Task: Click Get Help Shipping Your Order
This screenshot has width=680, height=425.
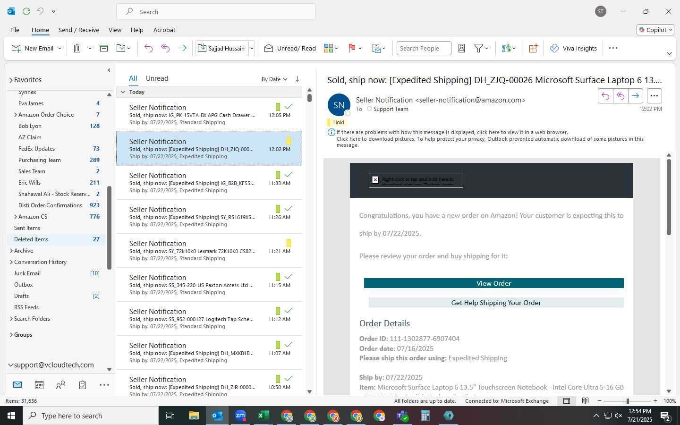Action: click(x=496, y=303)
